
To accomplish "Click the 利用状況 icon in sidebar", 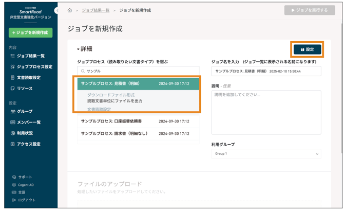I will [13, 133].
